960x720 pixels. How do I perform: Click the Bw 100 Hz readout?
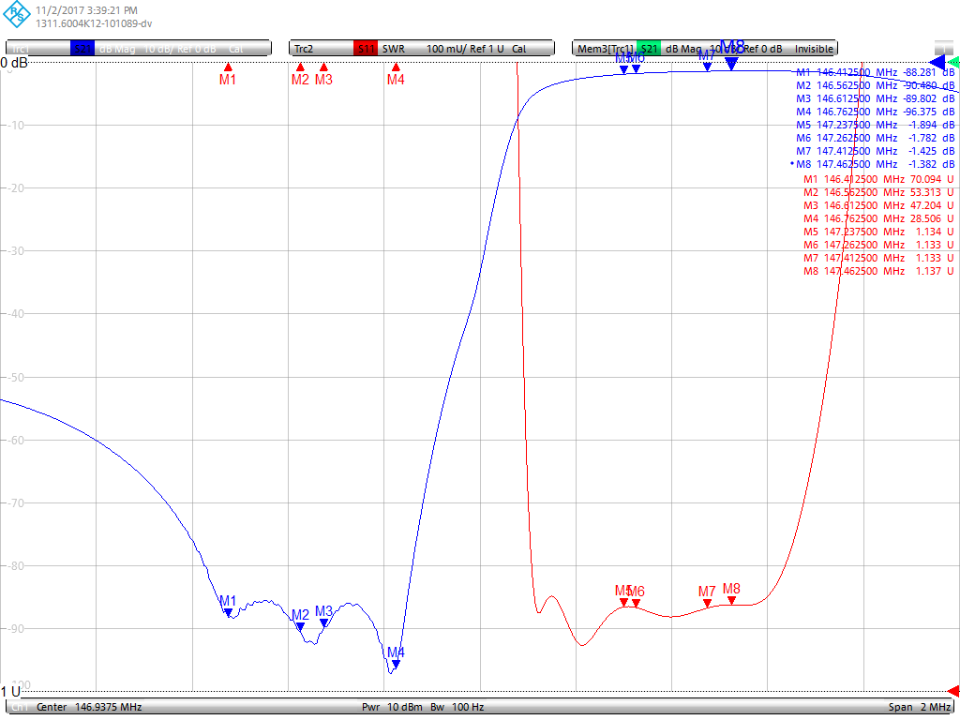[457, 707]
